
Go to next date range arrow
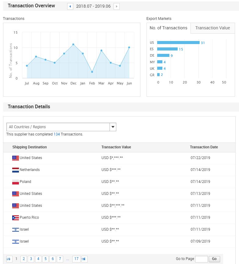tap(116, 6)
